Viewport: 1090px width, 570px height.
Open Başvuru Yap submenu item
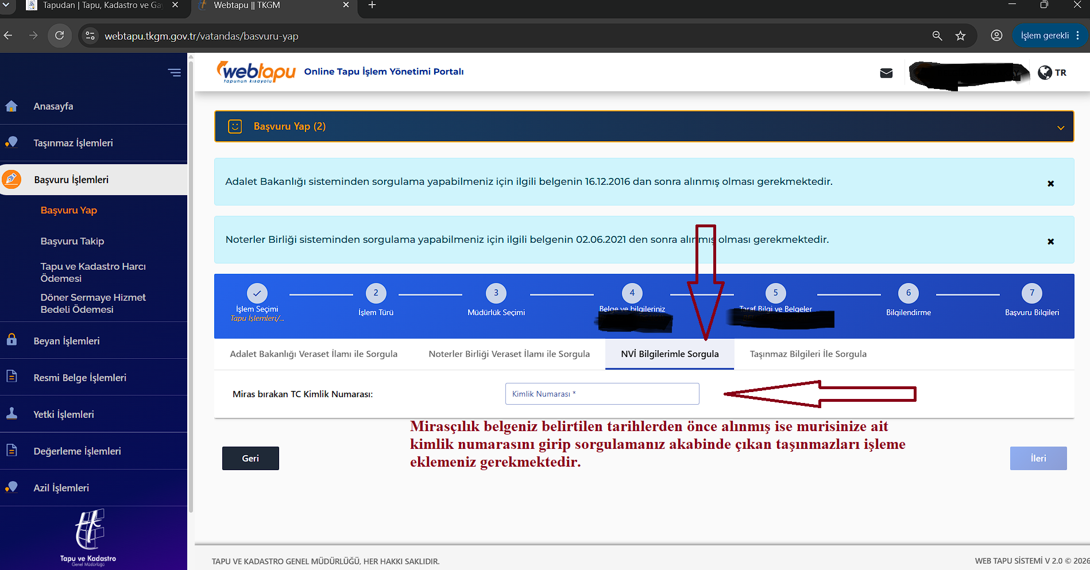pos(69,210)
